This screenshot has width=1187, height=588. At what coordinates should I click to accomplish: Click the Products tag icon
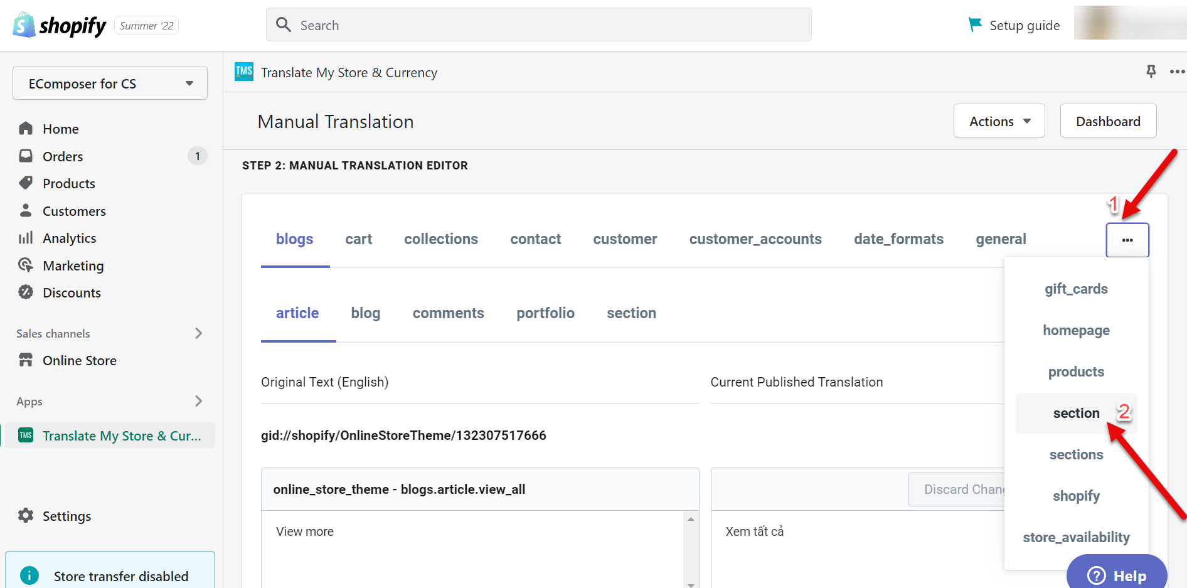[x=26, y=183]
